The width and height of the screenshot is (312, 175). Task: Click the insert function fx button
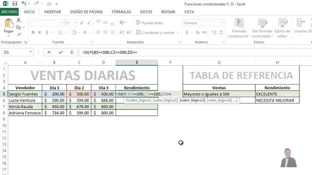click(72, 52)
